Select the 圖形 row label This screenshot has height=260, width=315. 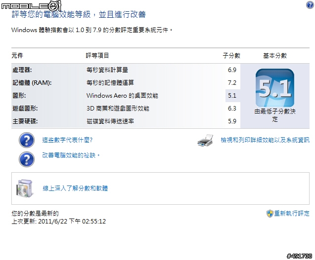[x=19, y=96]
